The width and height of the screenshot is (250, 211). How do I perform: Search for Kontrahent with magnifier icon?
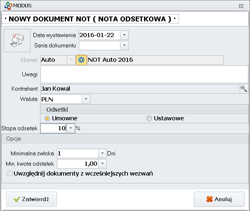244,89
